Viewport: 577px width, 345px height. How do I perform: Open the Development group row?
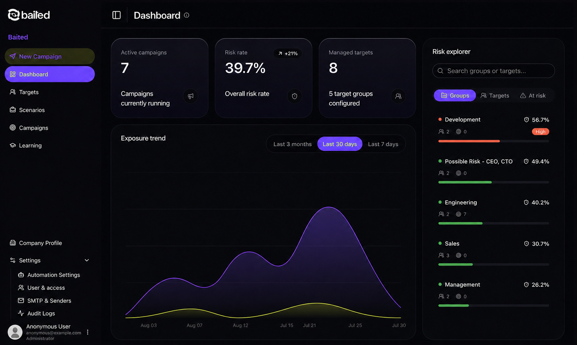pos(493,130)
